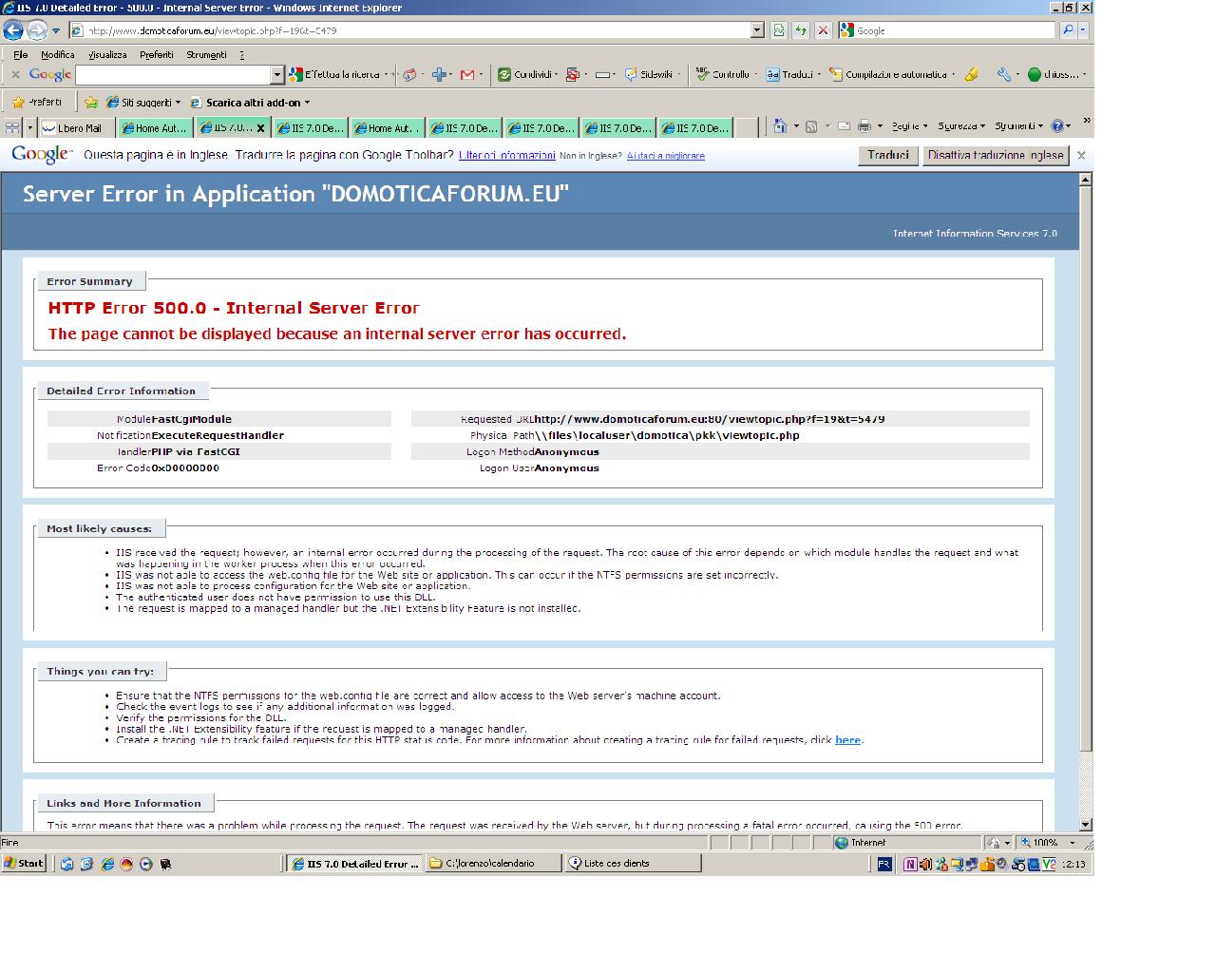Viewport: 1216px width, 973px height.
Task: Open the Gmail icon in Google Toolbar
Action: tap(467, 74)
